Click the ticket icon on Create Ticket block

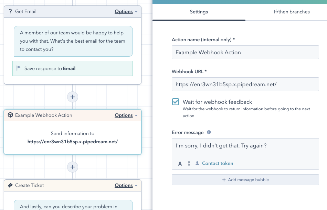pyautogui.click(x=9, y=185)
